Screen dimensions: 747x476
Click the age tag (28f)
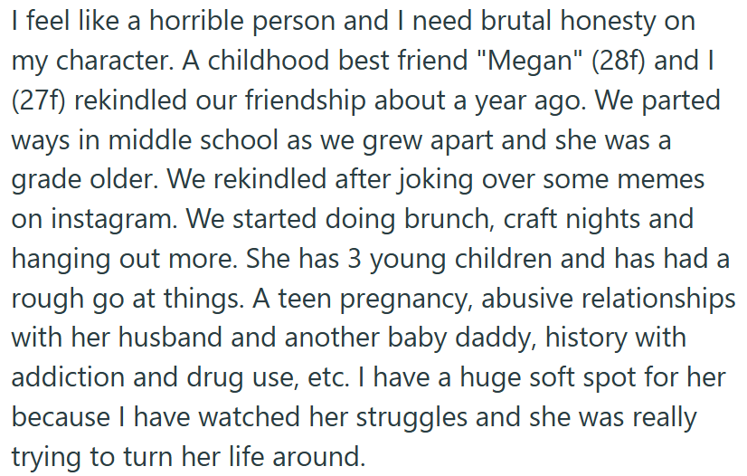point(619,61)
